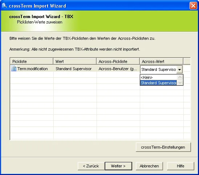Open crossTerm-Einstellungen settings
Screen dimensions: 199x175
(163, 147)
